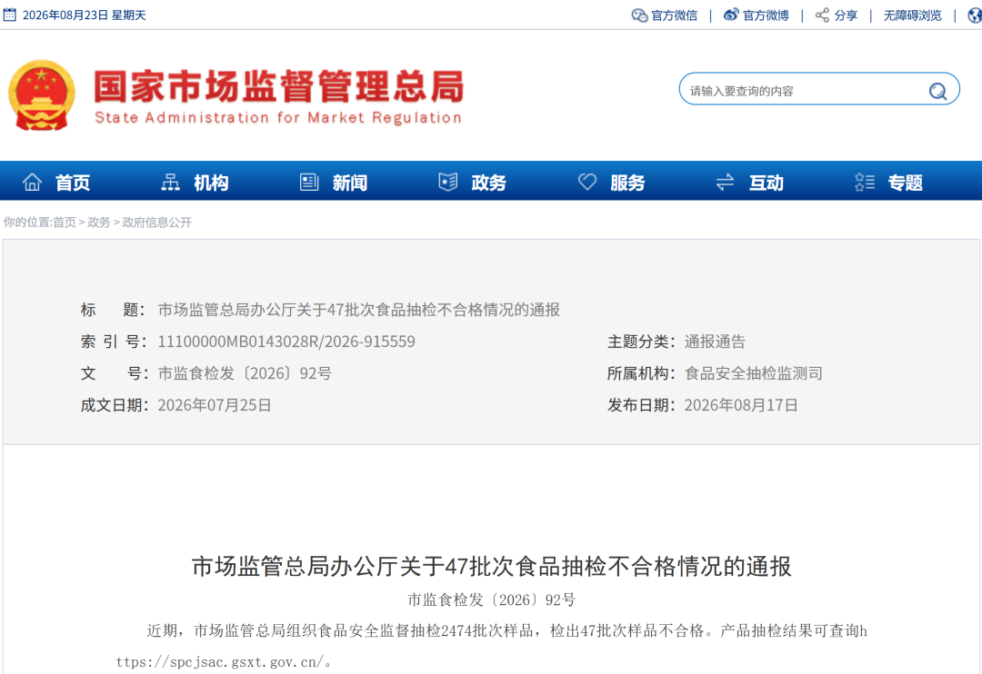Open the 首页 menu item
The height and width of the screenshot is (674, 982).
click(x=73, y=183)
